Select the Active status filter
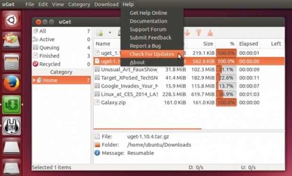This screenshot has height=176, width=292. click(x=61, y=39)
